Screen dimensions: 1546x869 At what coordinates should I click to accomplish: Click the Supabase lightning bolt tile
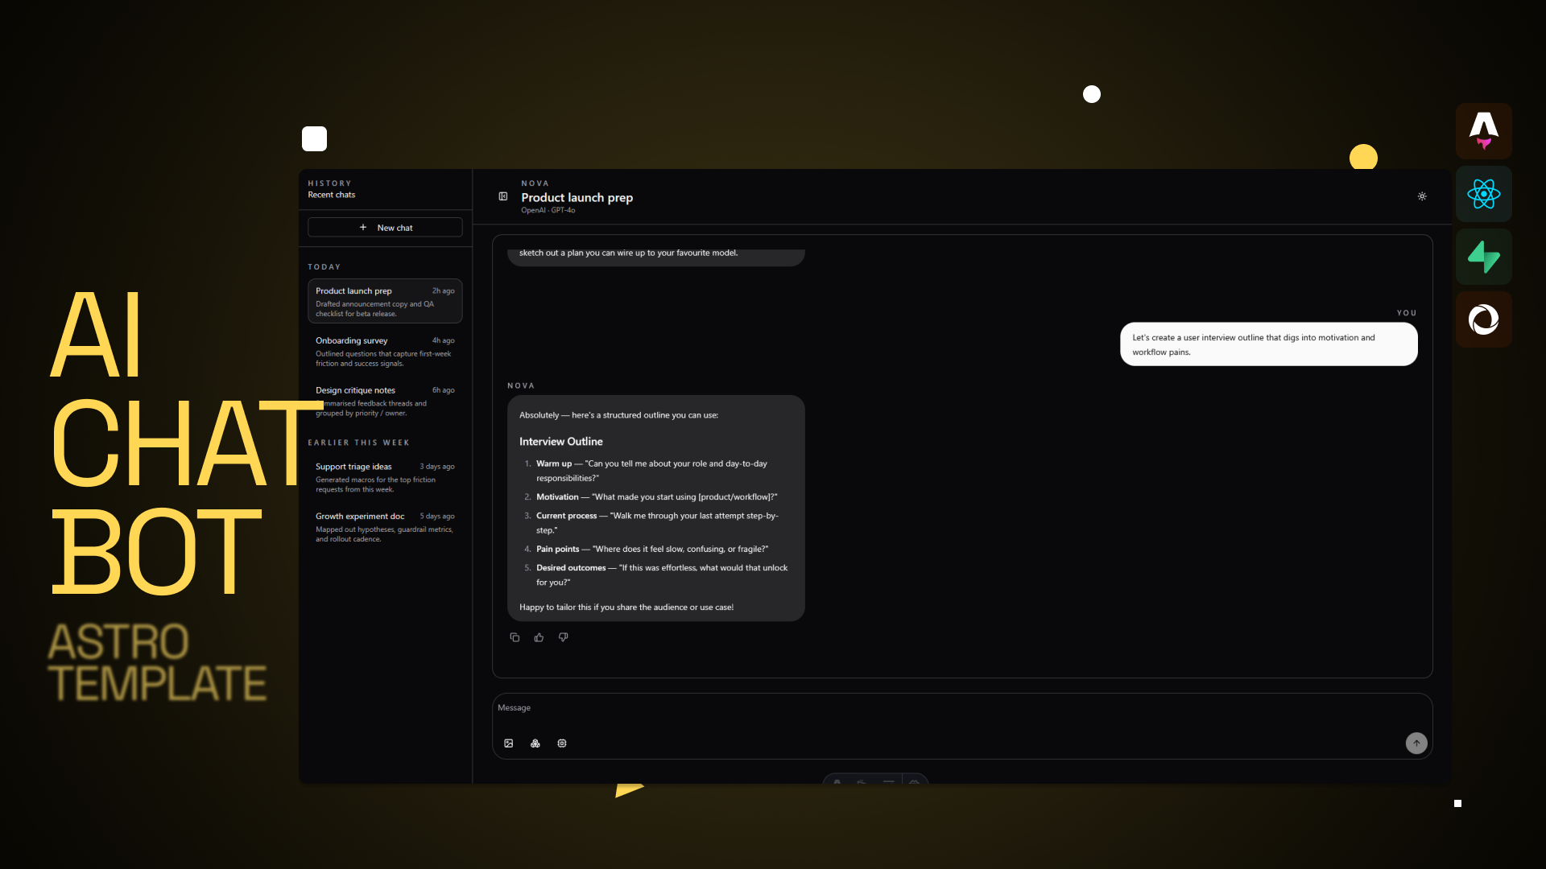coord(1483,257)
